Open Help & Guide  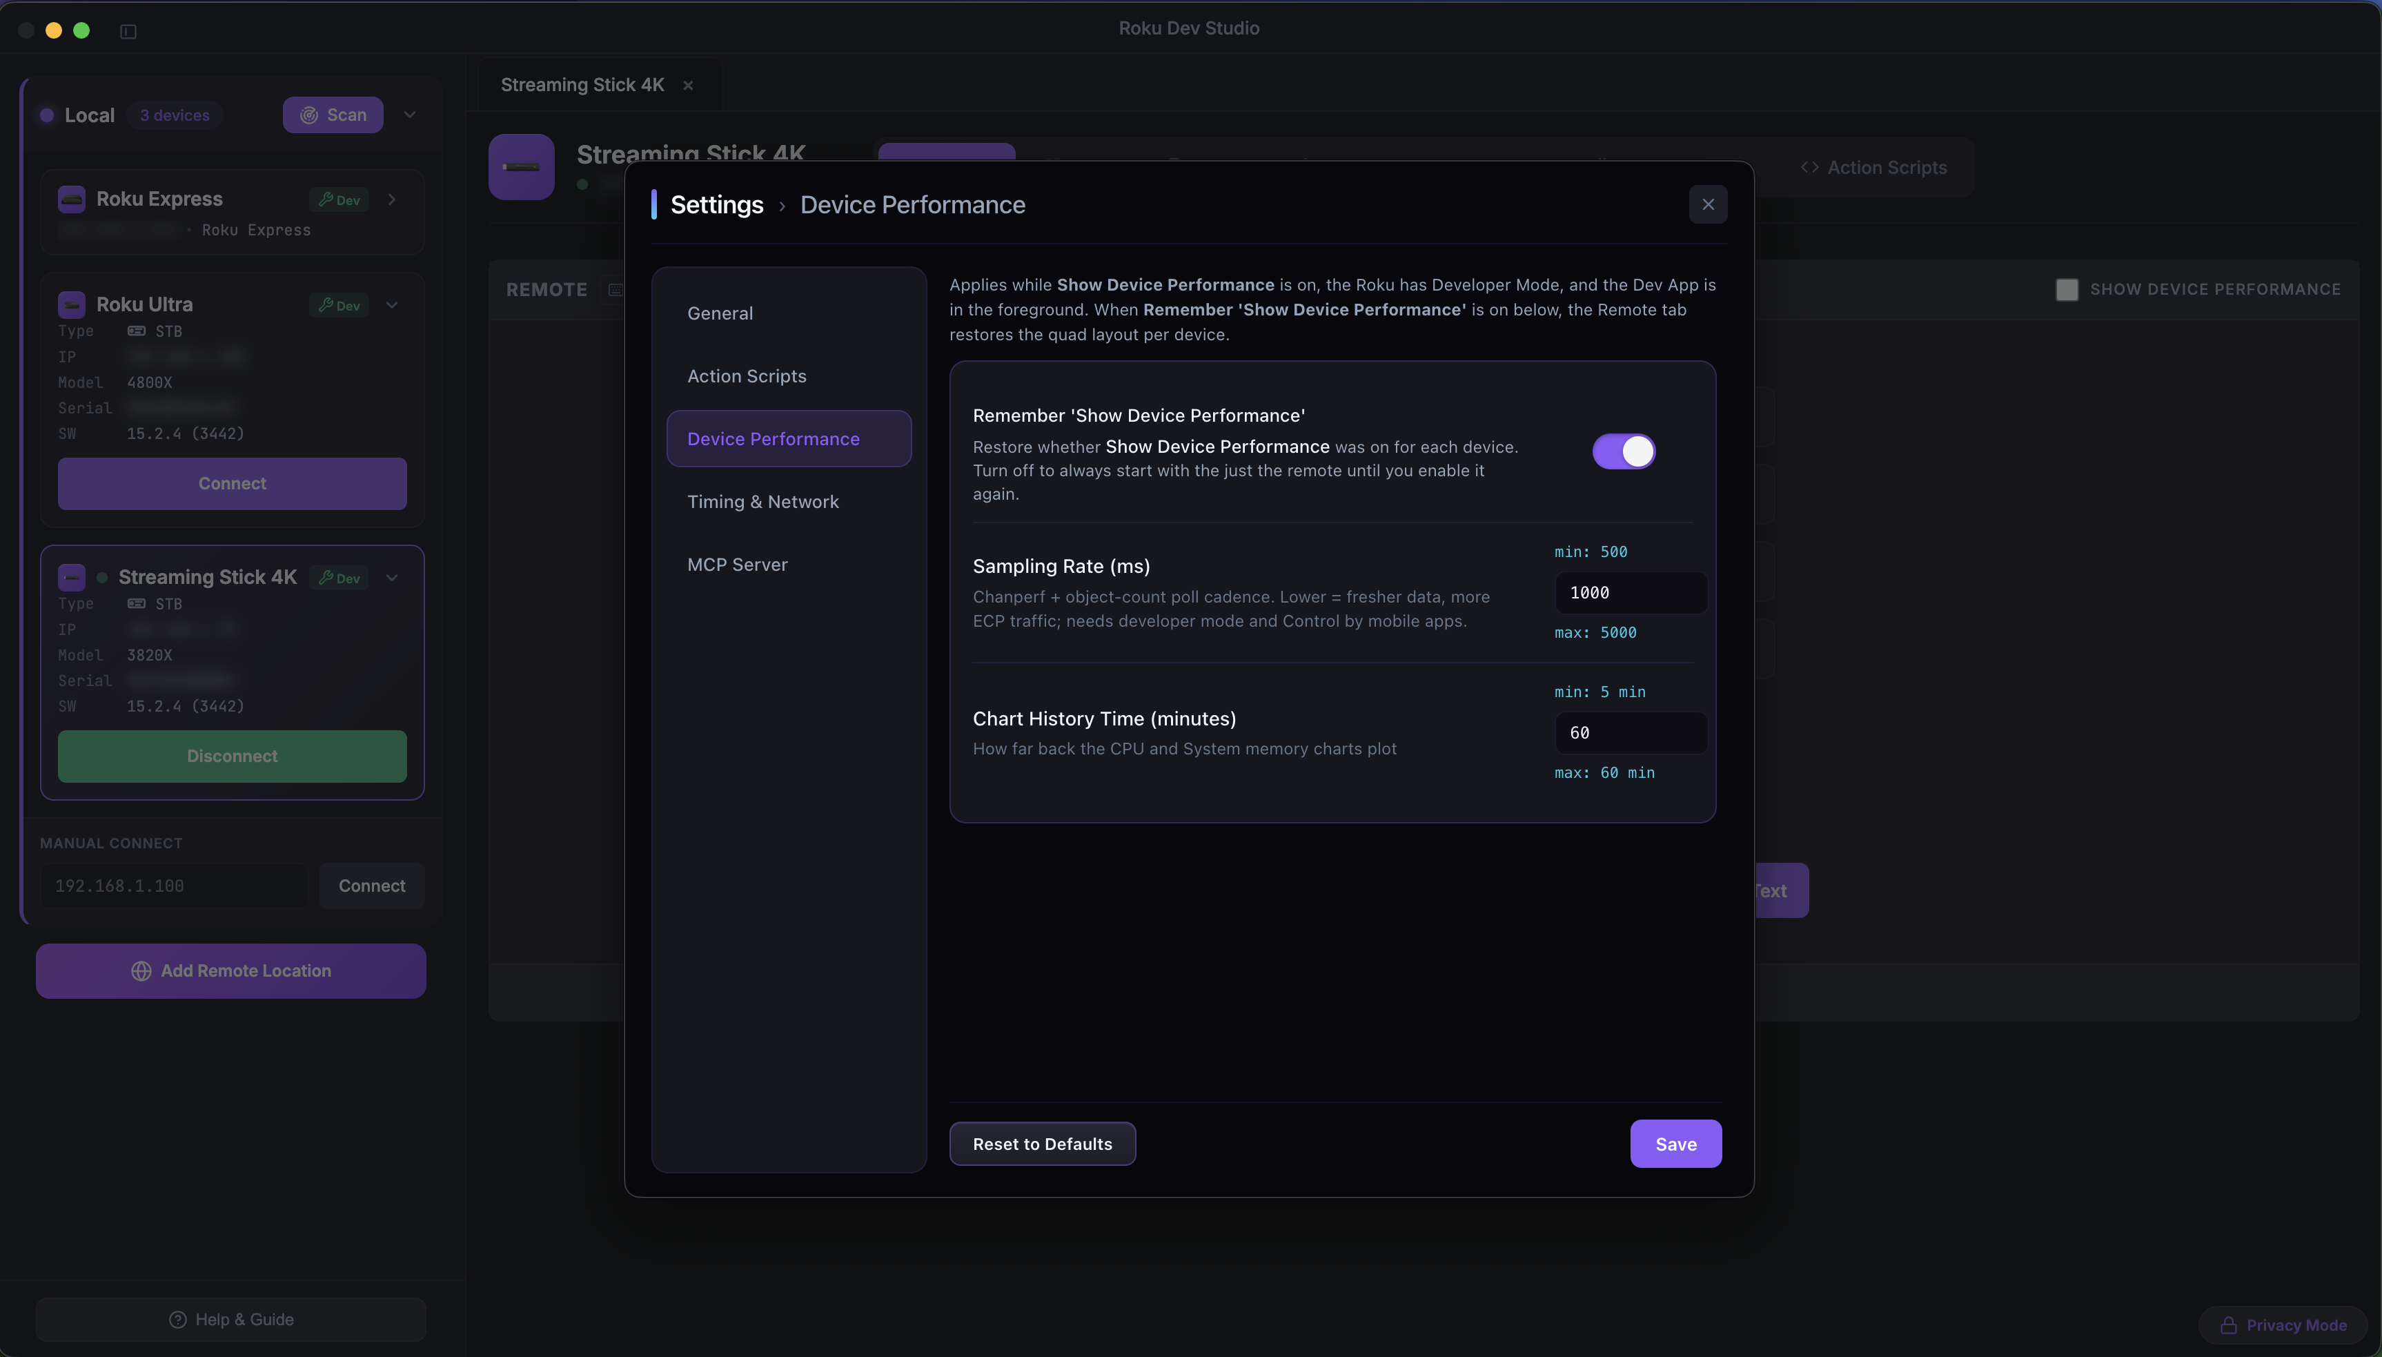pyautogui.click(x=231, y=1320)
